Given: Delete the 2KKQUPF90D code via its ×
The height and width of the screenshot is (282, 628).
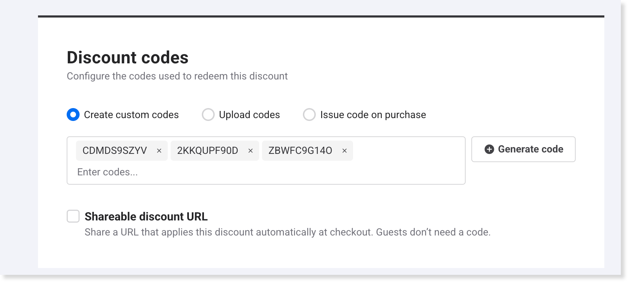Looking at the screenshot, I should click(251, 151).
